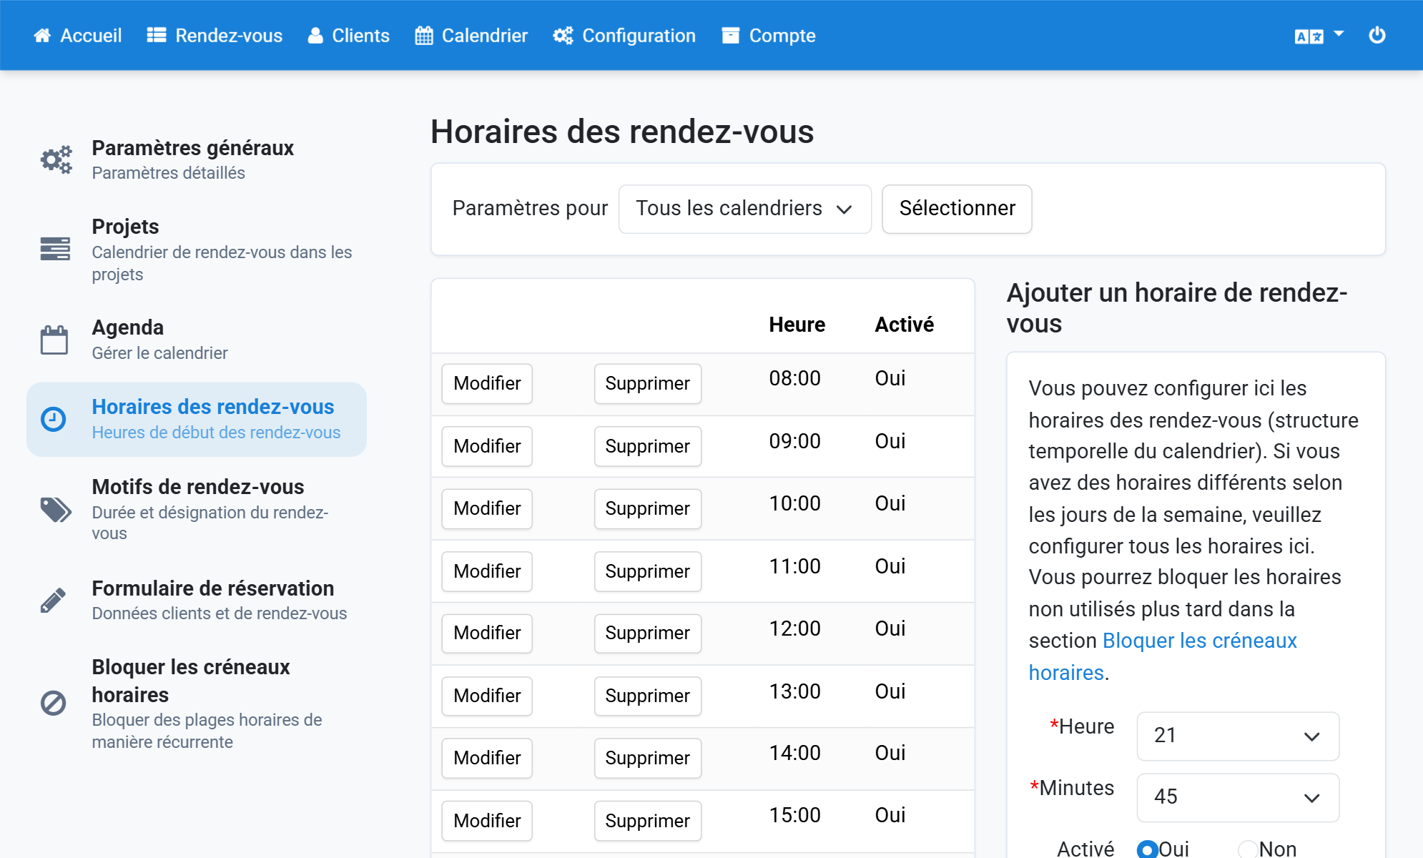The width and height of the screenshot is (1423, 858).
Task: Click Modifier for the 14:00 slot
Action: coord(487,759)
